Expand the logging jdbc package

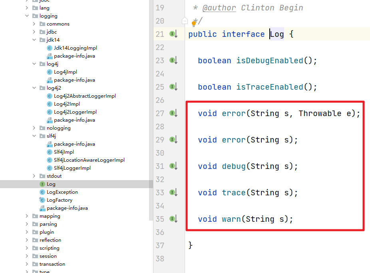(34, 32)
